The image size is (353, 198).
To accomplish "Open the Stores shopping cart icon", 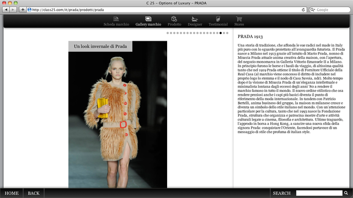I will pyautogui.click(x=239, y=19).
